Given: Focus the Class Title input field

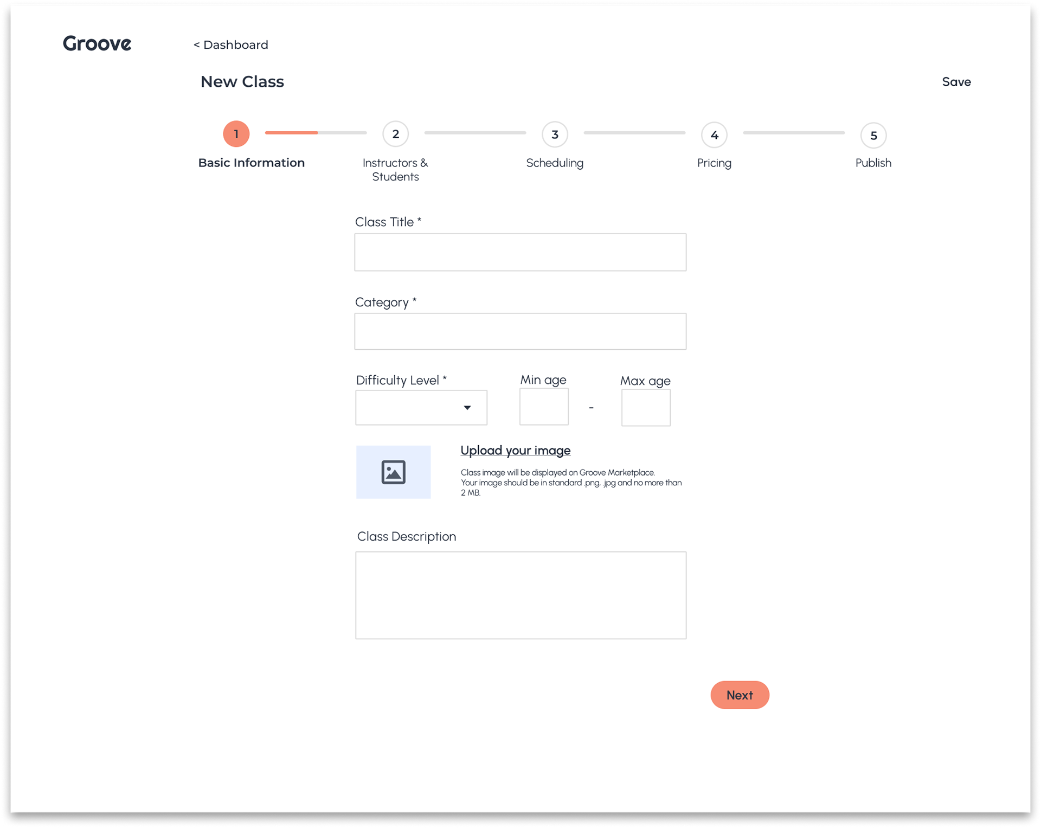Looking at the screenshot, I should 520,253.
